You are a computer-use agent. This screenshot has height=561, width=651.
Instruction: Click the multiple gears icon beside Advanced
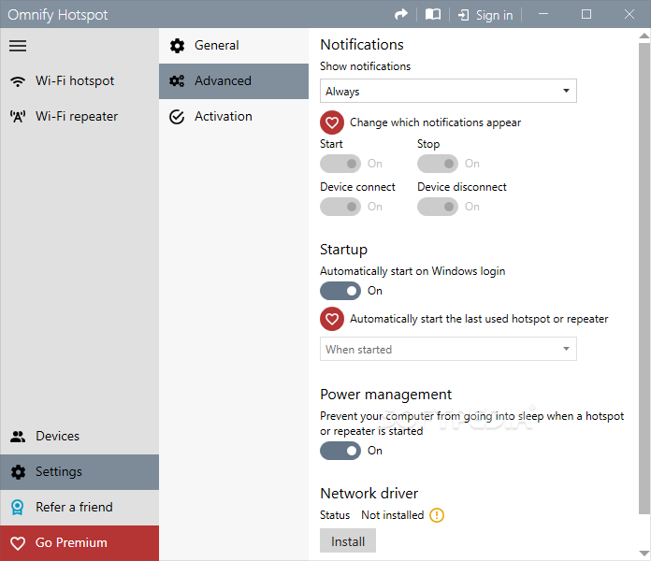click(177, 81)
